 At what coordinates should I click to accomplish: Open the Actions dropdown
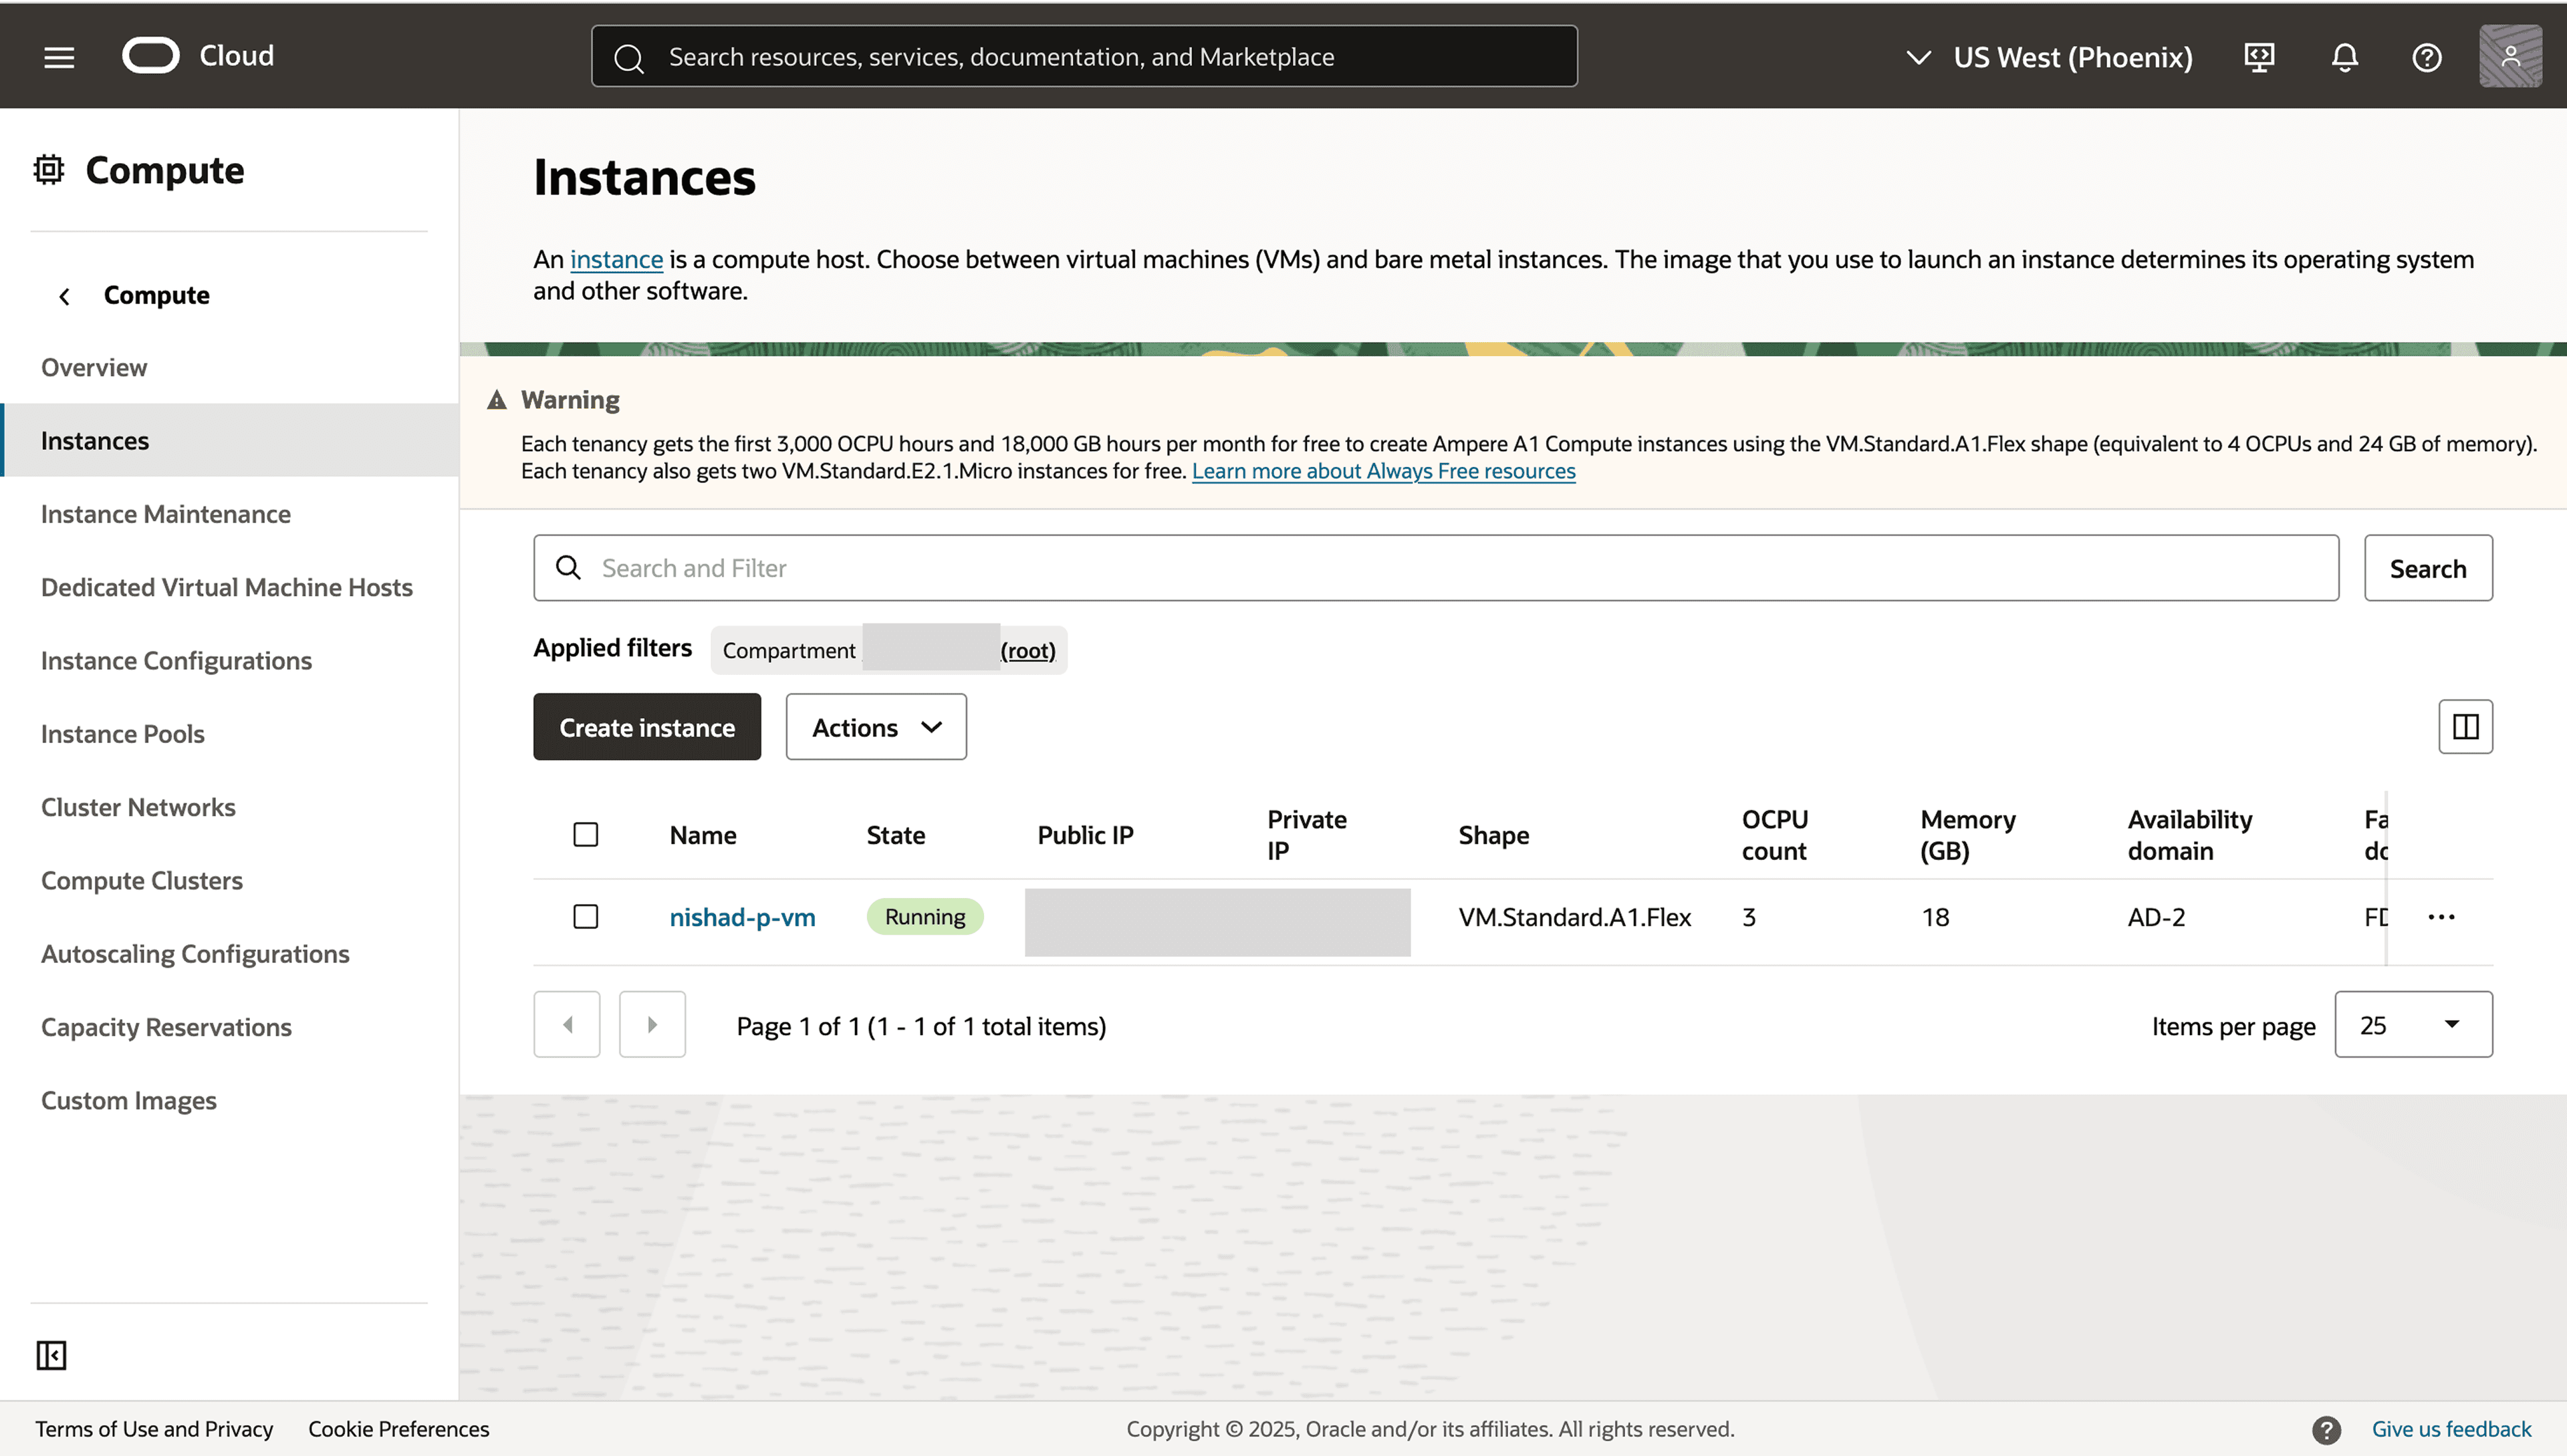point(876,727)
